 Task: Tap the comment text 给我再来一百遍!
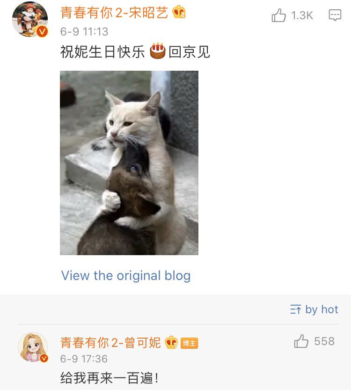coord(109,378)
